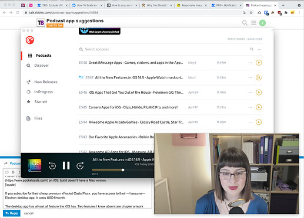Switch to Responsive Images tab

[x=192, y=5]
